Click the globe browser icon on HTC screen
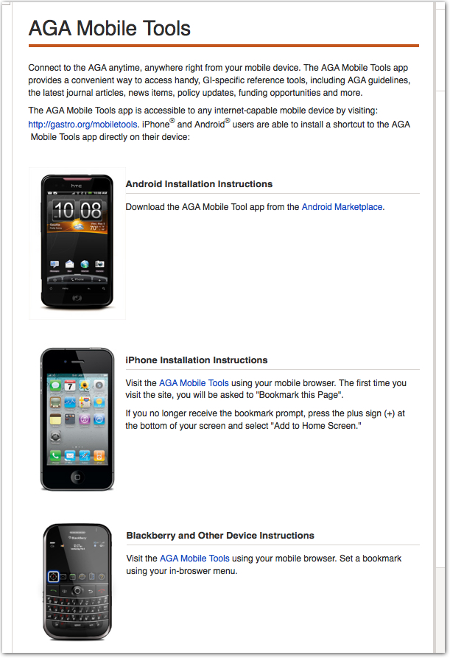This screenshot has width=450, height=658. coord(85,264)
